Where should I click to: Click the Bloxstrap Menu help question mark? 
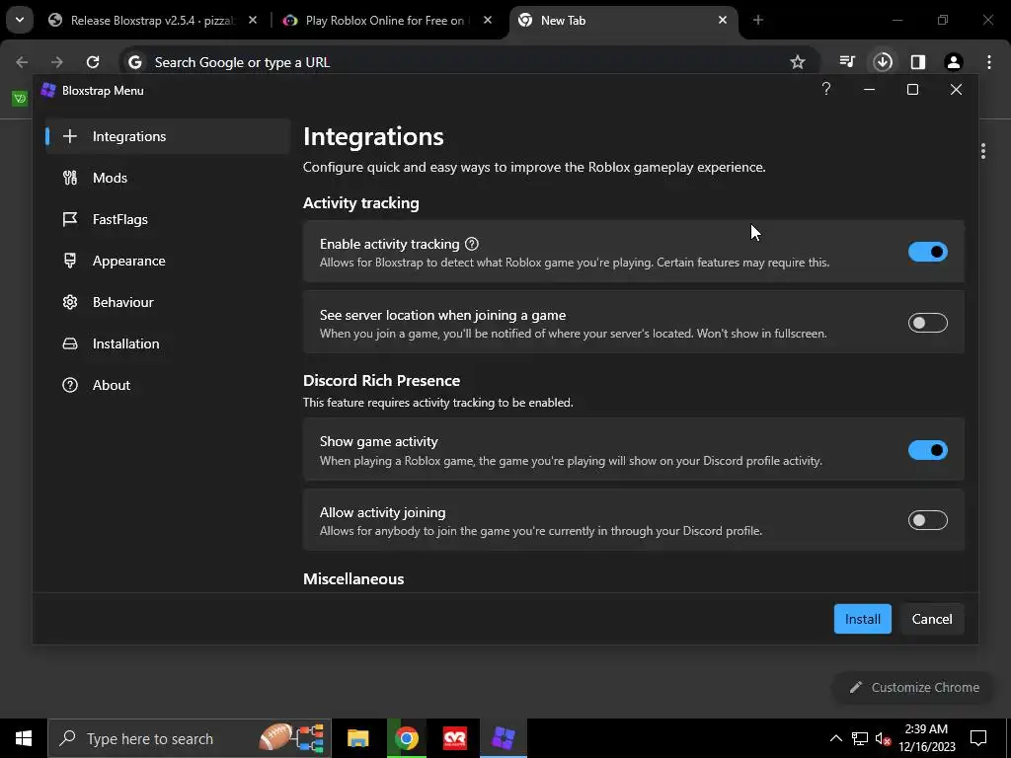click(826, 89)
